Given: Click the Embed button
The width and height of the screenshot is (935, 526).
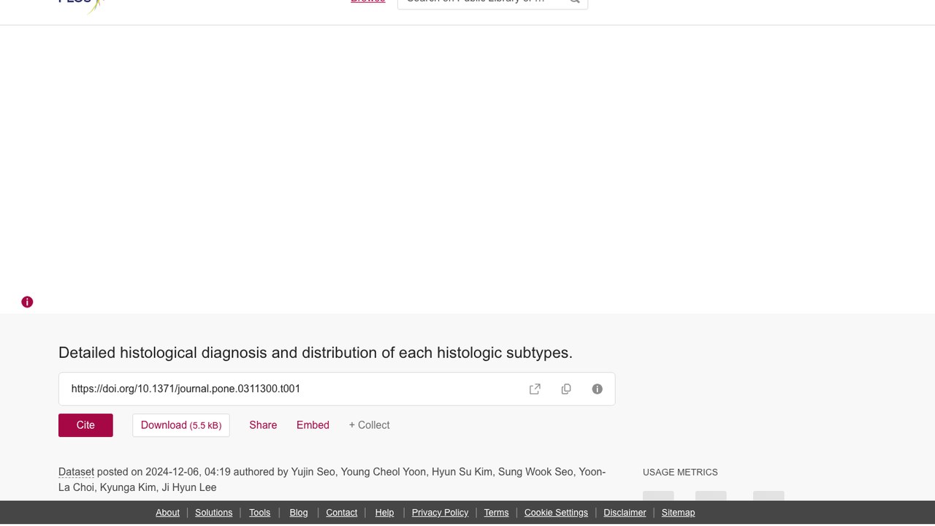Looking at the screenshot, I should pos(313,425).
